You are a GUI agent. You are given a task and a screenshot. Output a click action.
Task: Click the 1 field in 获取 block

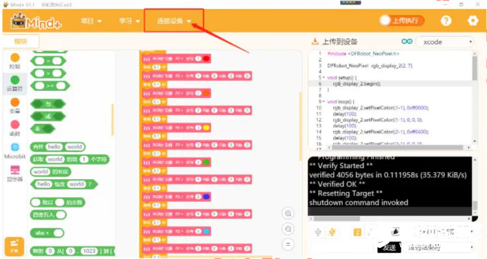(x=84, y=159)
